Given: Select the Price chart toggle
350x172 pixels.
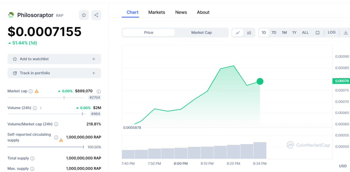Looking at the screenshot, I should pos(149,33).
